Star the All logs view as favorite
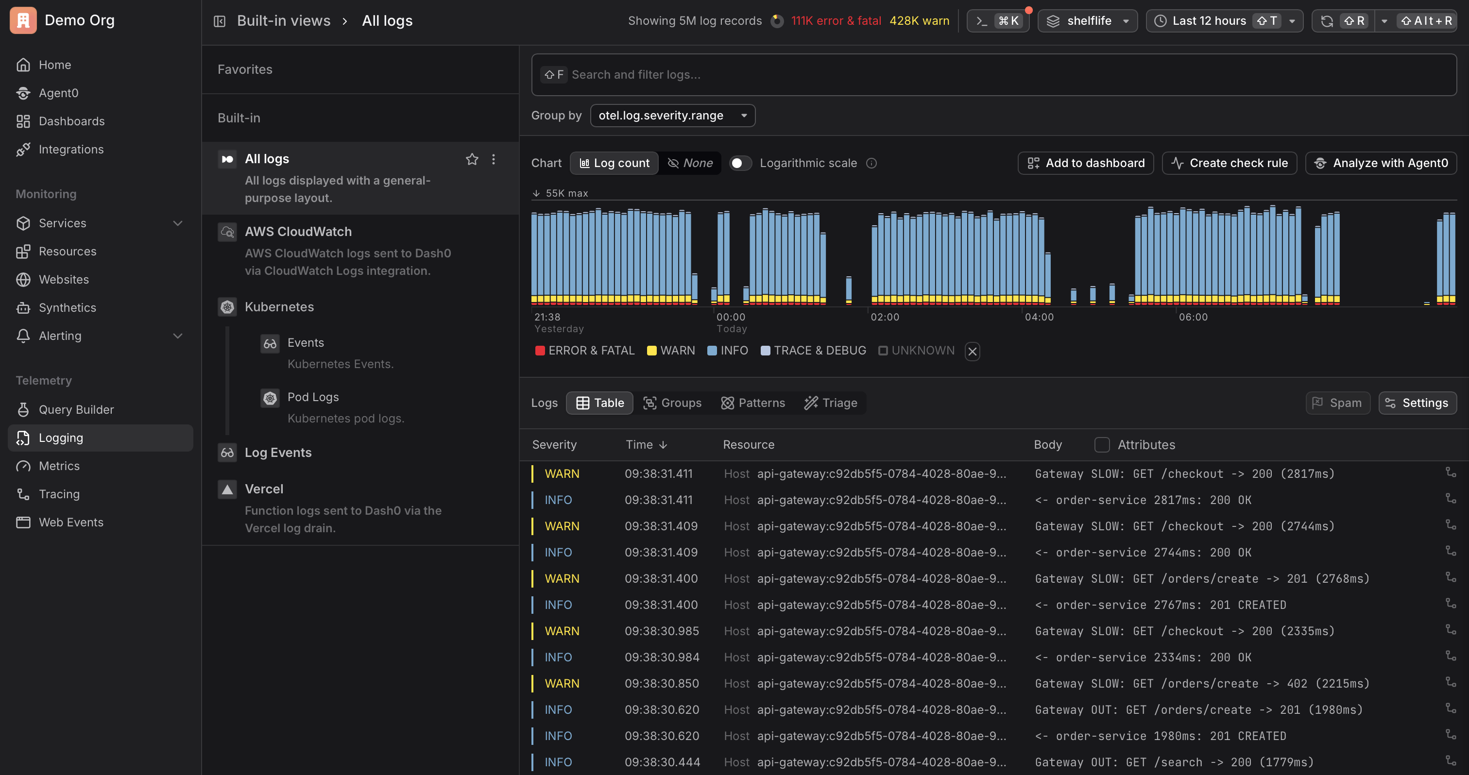The image size is (1469, 775). coord(472,160)
